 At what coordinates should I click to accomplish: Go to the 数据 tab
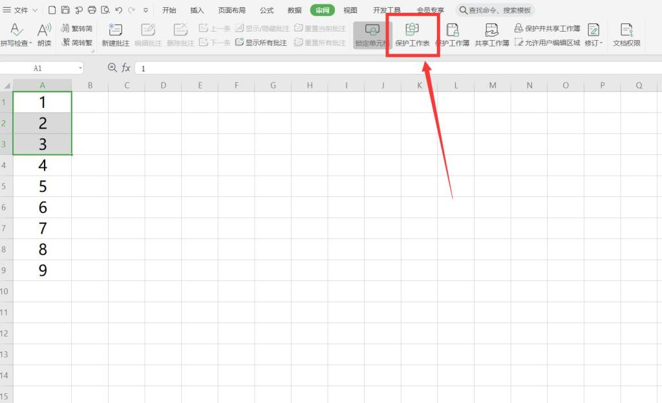click(x=294, y=10)
